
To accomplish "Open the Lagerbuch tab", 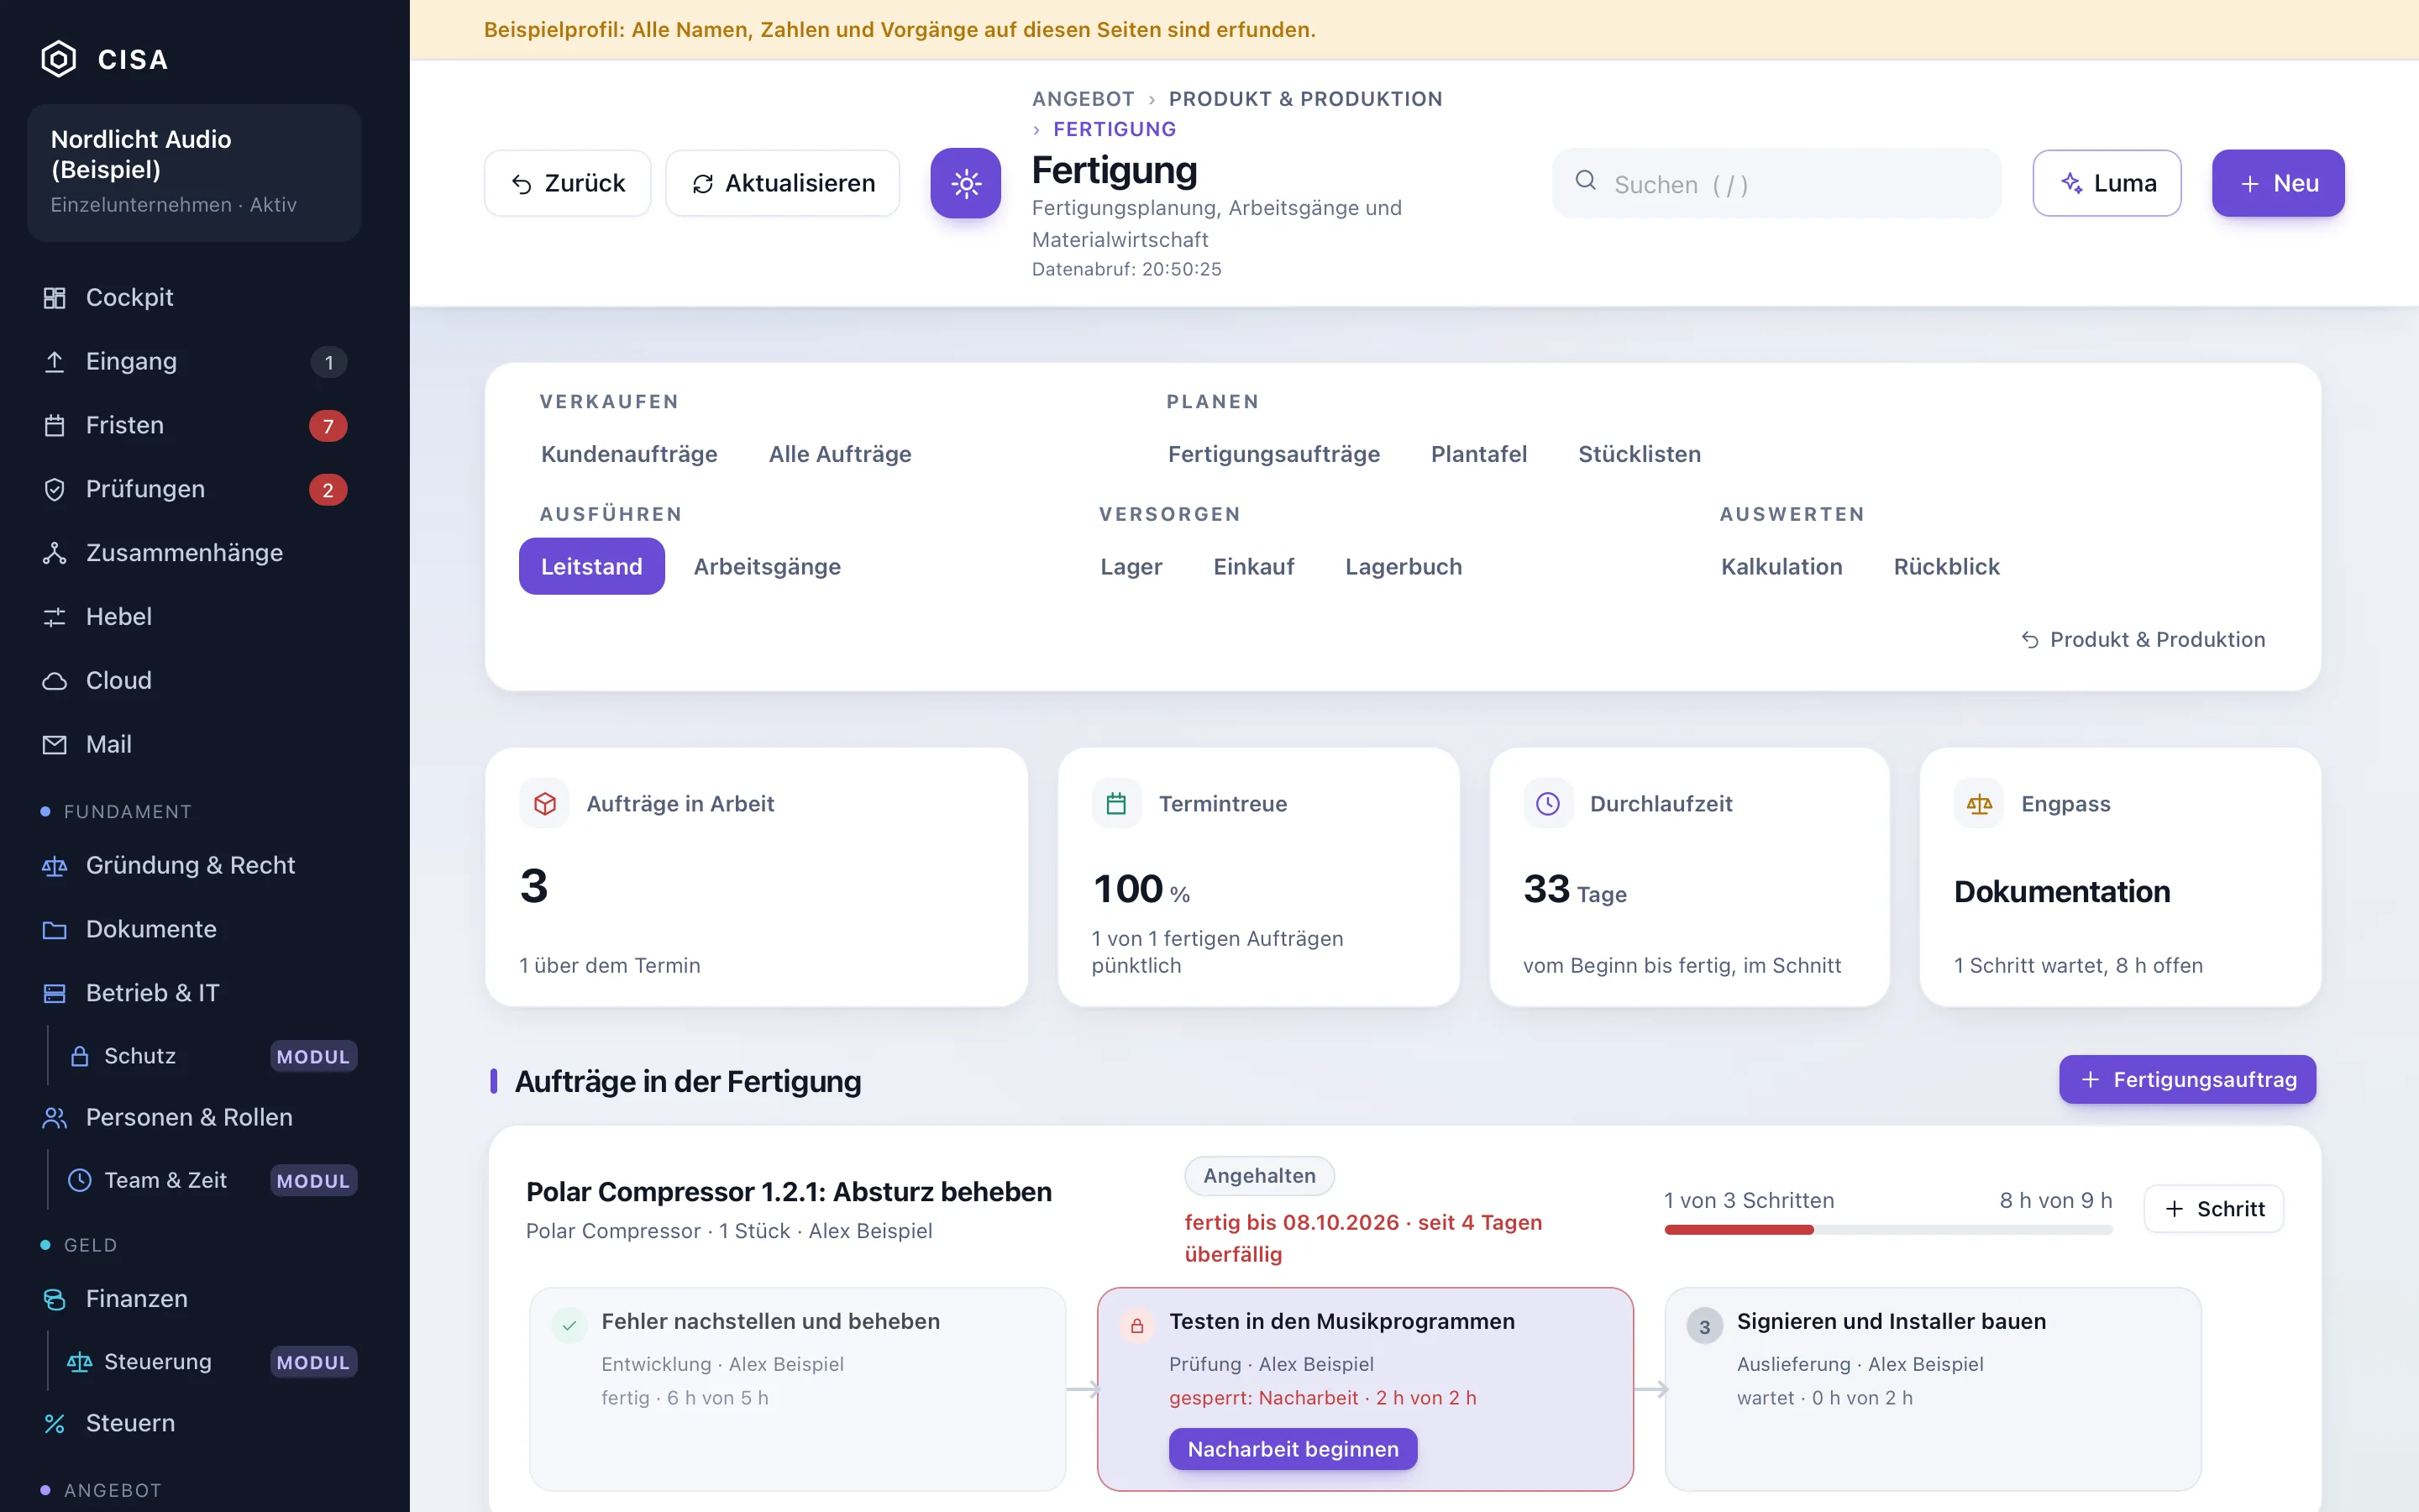I will (x=1404, y=566).
